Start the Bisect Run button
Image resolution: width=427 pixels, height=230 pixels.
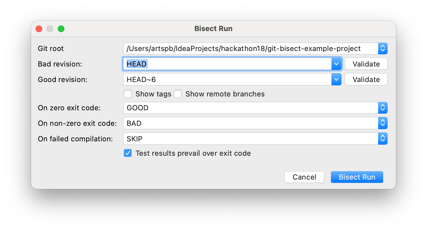pos(357,177)
